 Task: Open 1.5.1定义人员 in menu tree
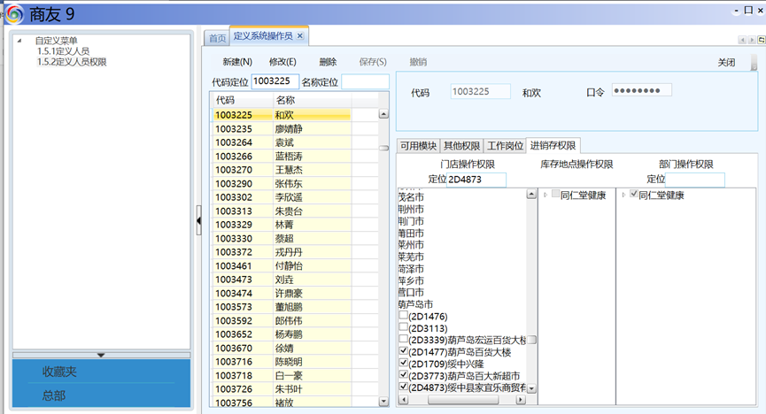click(x=63, y=50)
